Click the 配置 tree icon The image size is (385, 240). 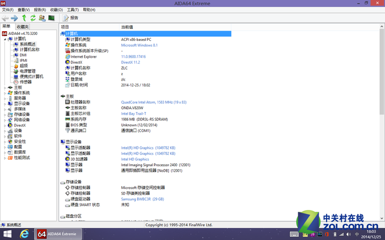(10, 147)
